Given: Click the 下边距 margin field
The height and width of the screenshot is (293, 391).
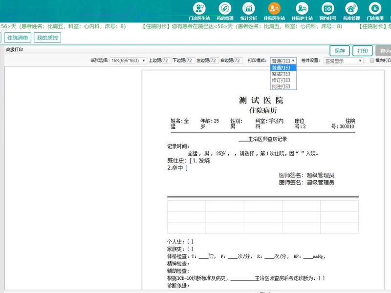Looking at the screenshot, I should (x=191, y=61).
